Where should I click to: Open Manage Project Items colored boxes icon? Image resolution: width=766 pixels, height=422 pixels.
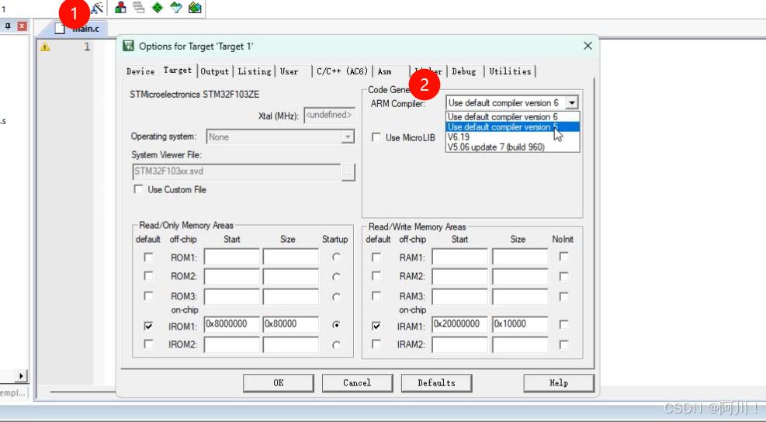click(120, 7)
